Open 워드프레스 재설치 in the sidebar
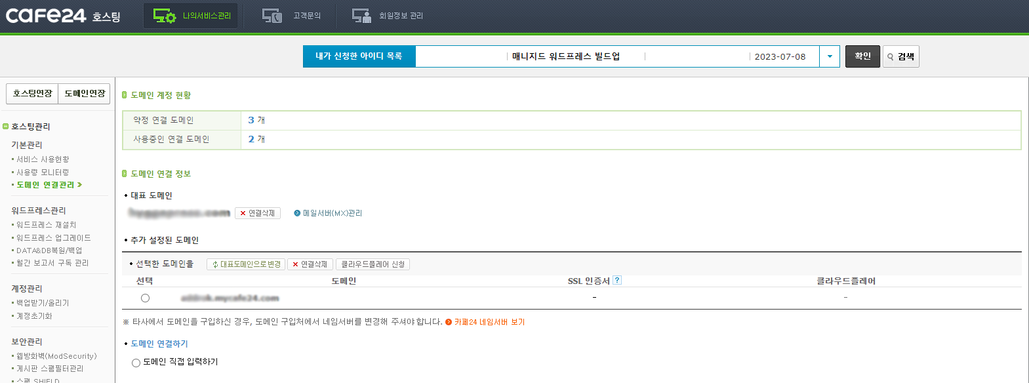1029x383 pixels. click(47, 225)
